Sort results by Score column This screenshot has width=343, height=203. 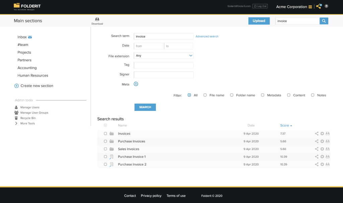pyautogui.click(x=286, y=125)
